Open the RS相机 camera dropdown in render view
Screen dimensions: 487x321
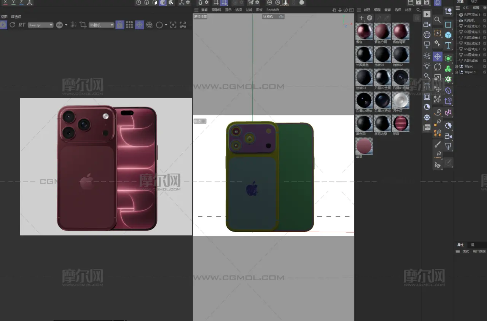coord(101,25)
